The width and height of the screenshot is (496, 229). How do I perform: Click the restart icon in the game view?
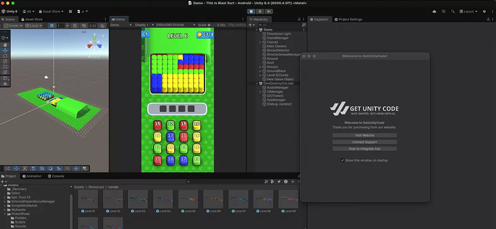(146, 34)
